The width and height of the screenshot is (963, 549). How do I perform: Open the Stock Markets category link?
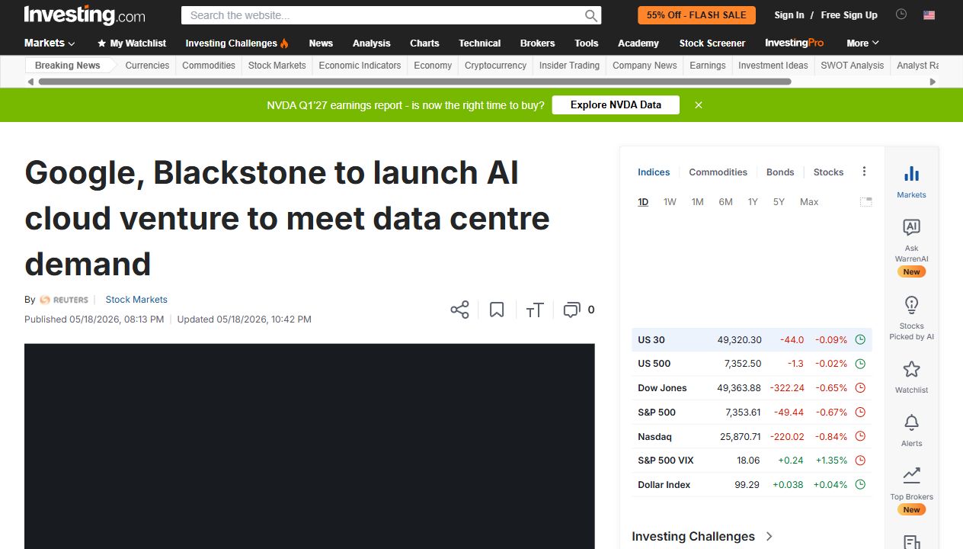136,300
